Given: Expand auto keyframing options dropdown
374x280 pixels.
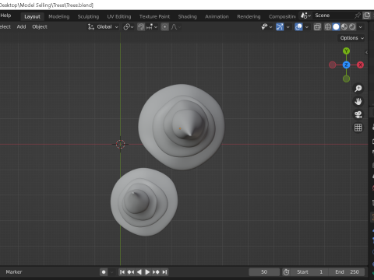Looking at the screenshot, I should (112, 272).
